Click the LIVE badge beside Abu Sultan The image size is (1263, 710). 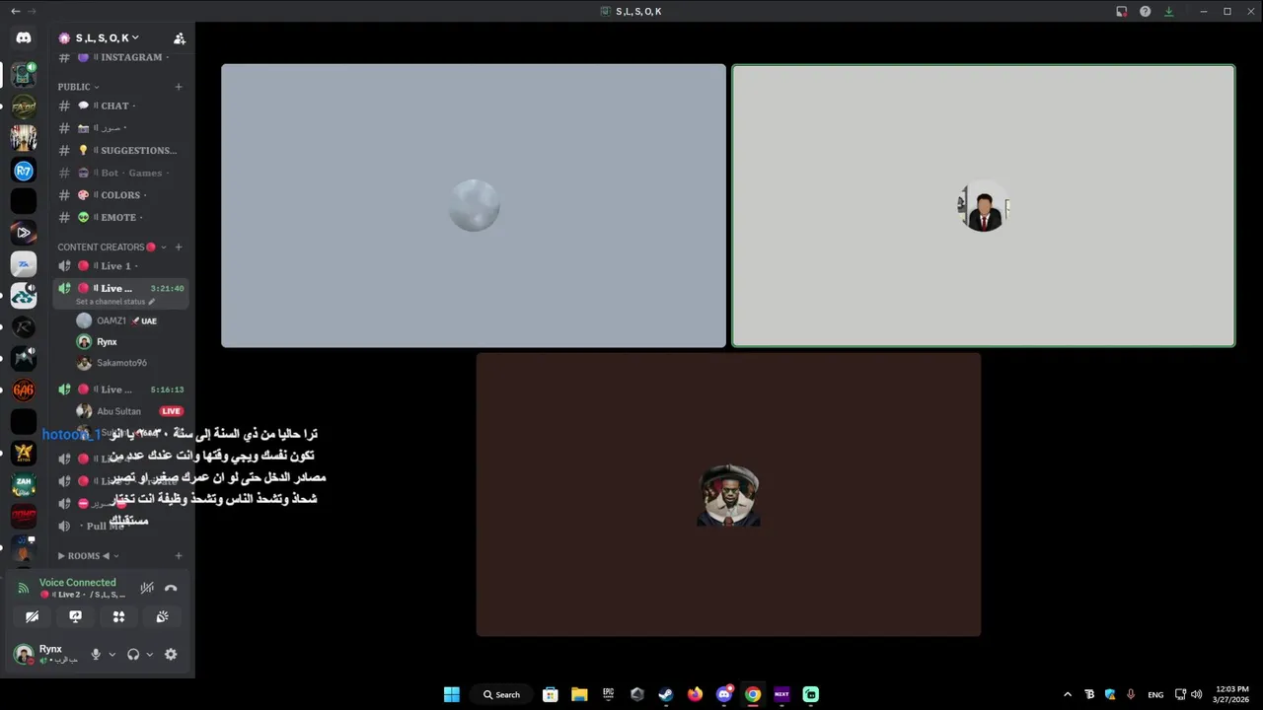tap(172, 411)
